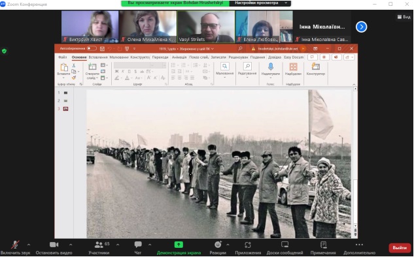The width and height of the screenshot is (414, 257).
Task: Switch to the Вставлення ribbon tab
Action: [x=98, y=57]
